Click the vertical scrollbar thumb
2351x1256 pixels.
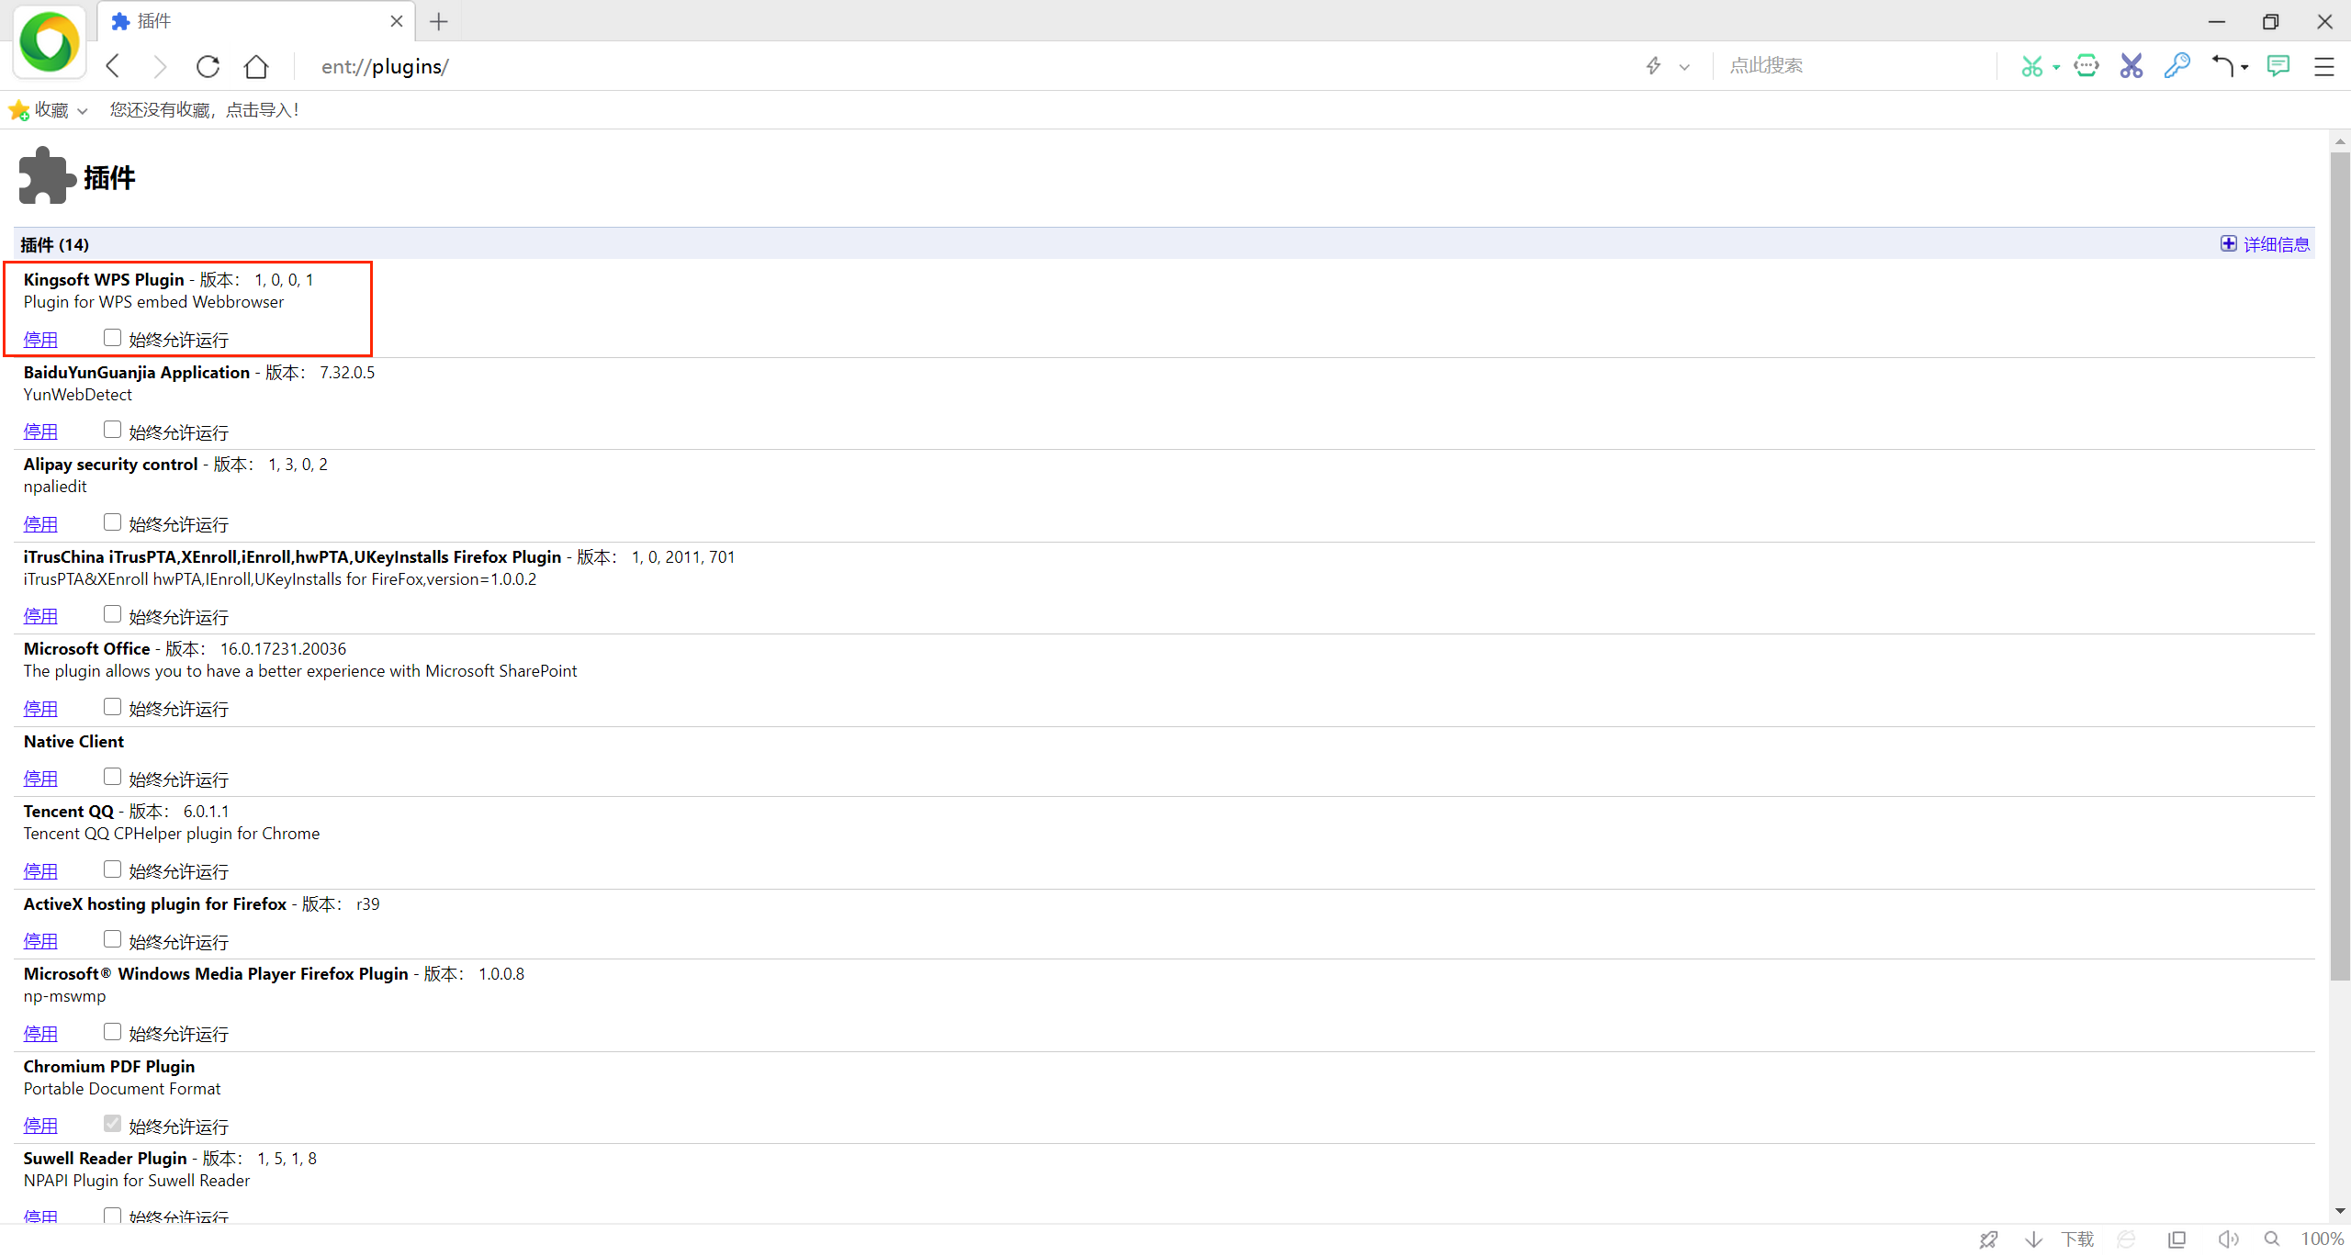click(x=2340, y=565)
